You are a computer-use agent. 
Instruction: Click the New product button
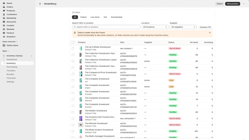click(x=232, y=4)
